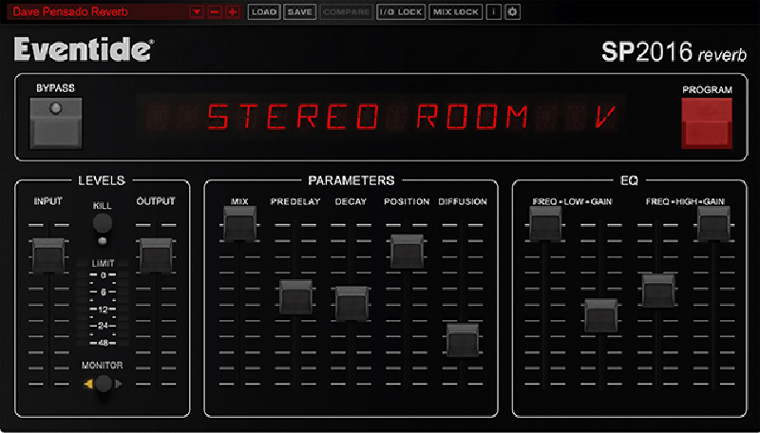Click the MONITOR right arrow

[x=118, y=384]
